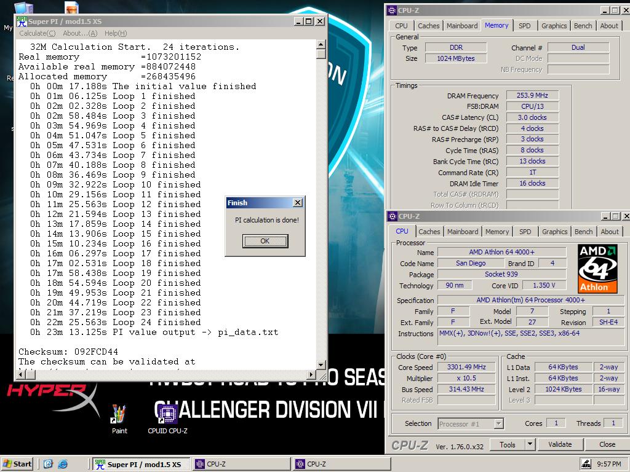The width and height of the screenshot is (630, 472).
Task: Click the upper CPU-Z window title icon
Action: coord(392,10)
